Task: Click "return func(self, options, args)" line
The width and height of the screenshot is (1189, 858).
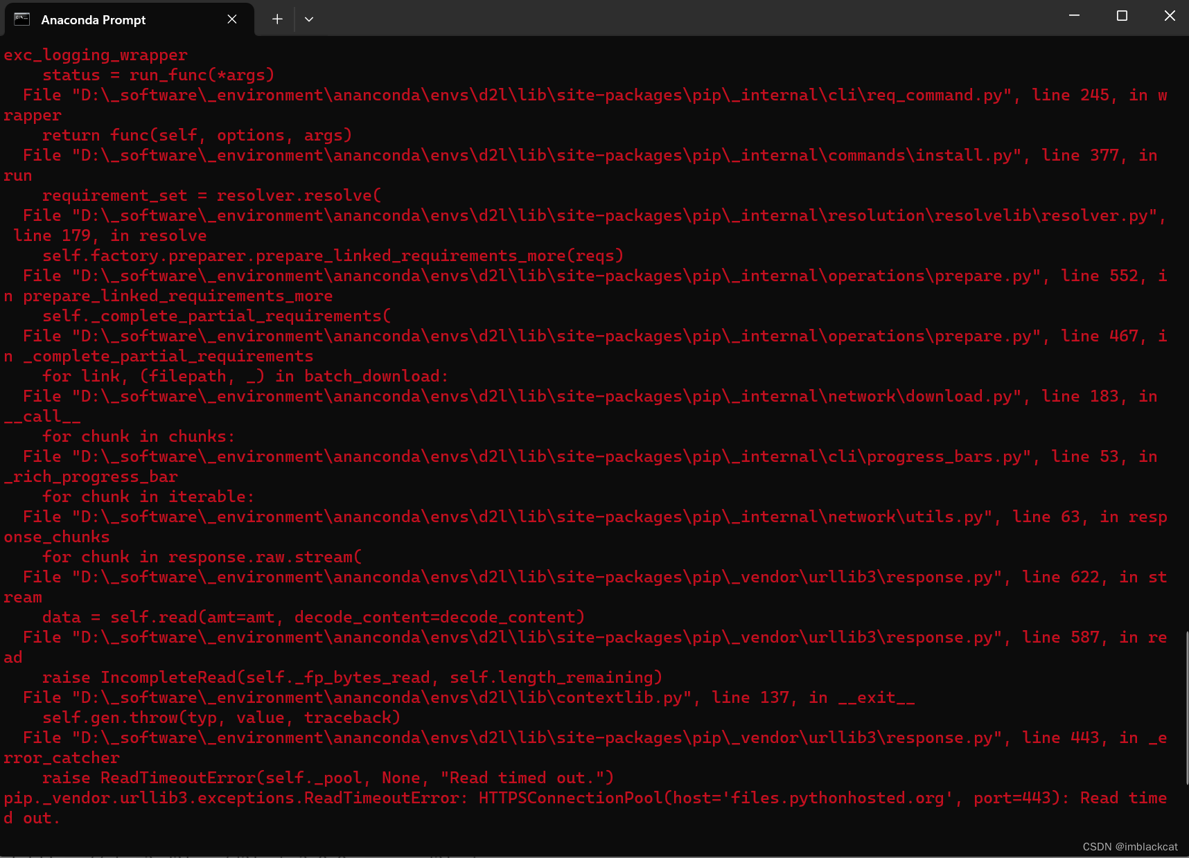Action: tap(197, 136)
